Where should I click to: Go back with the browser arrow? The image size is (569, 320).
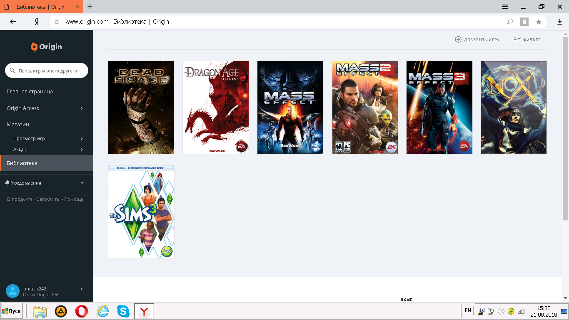(x=13, y=22)
